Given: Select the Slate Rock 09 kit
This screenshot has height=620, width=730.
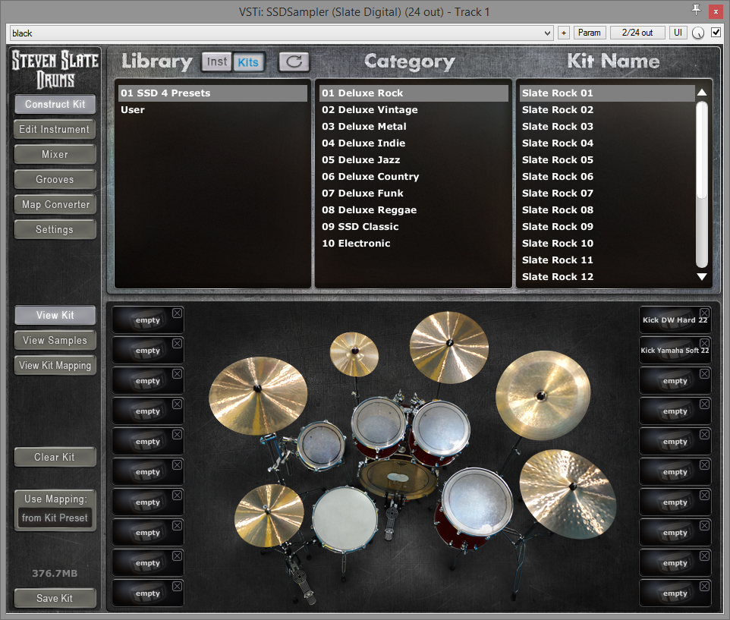Looking at the screenshot, I should pos(607,227).
